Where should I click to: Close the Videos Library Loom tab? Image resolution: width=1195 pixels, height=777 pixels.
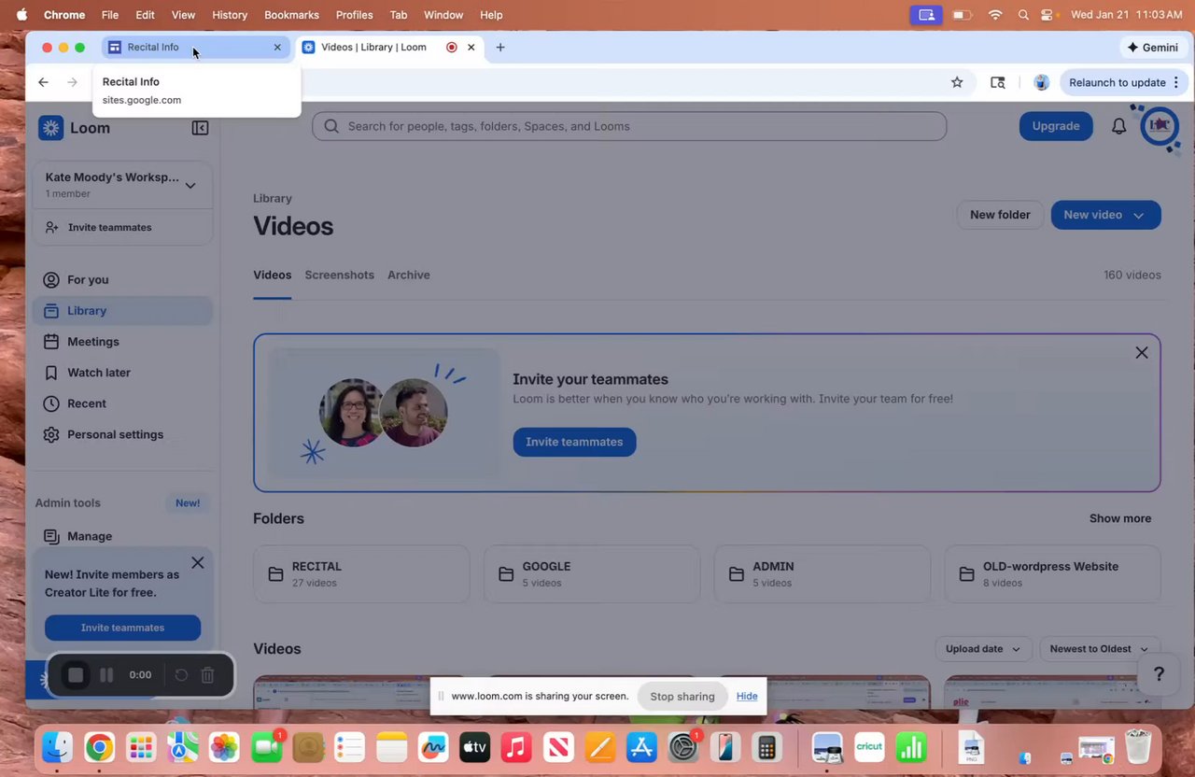coord(471,47)
